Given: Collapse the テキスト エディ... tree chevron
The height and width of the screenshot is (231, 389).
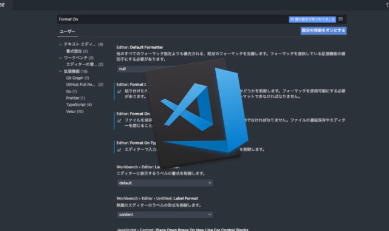Looking at the screenshot, I should pos(60,44).
